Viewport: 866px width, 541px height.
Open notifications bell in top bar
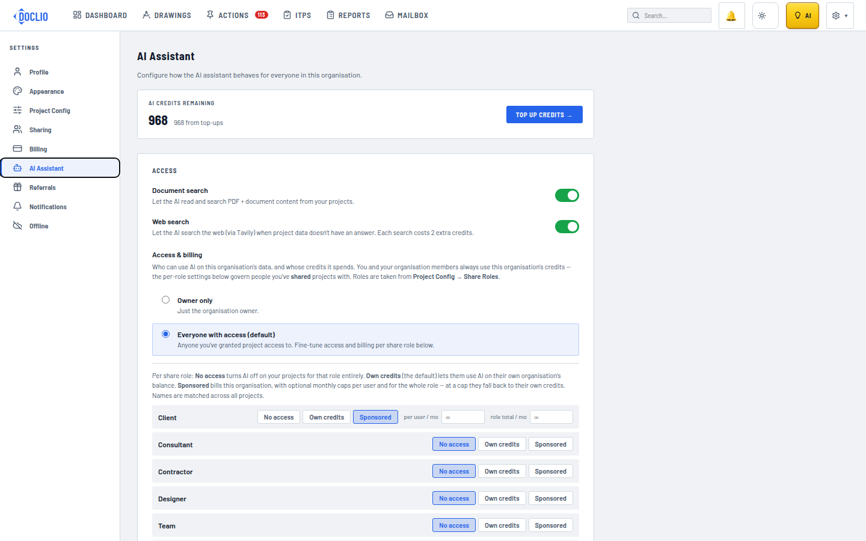(x=731, y=16)
